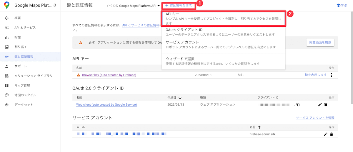353x152 pixels.
Task: Click the blurred service account email
Action: tap(122, 134)
